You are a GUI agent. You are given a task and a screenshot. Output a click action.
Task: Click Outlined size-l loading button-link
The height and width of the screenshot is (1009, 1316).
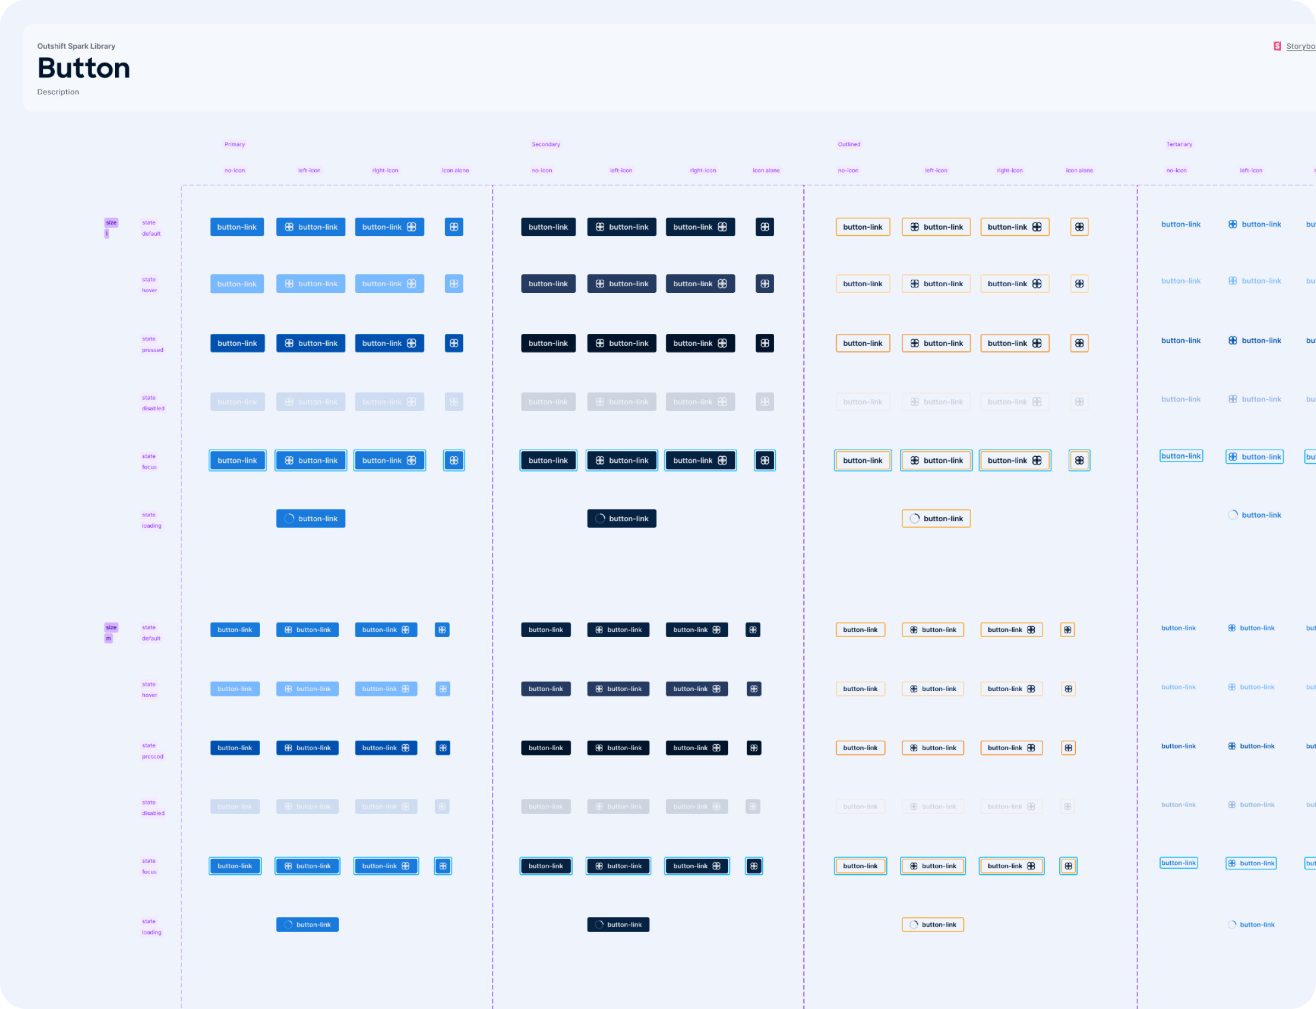[936, 518]
